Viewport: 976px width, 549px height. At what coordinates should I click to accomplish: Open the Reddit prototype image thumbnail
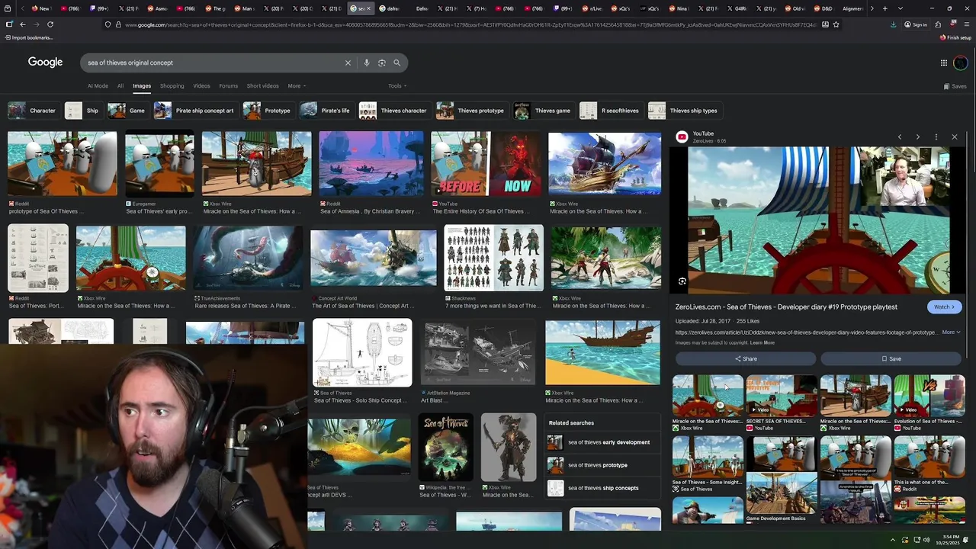[63, 164]
